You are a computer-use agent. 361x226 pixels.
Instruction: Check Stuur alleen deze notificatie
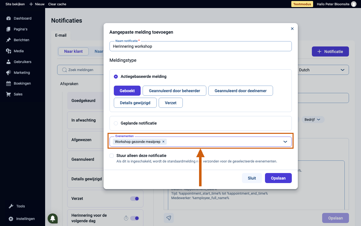click(112, 156)
